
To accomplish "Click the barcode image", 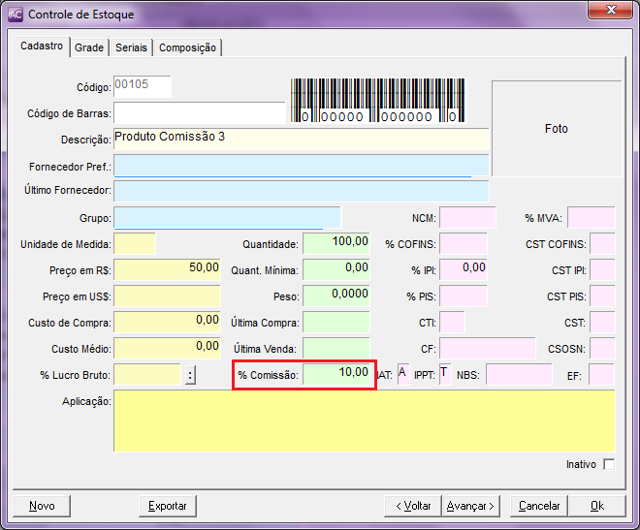I will [x=389, y=101].
